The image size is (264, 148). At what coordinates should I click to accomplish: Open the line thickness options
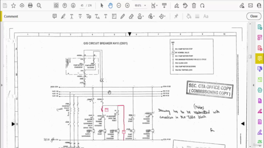pos(197,16)
